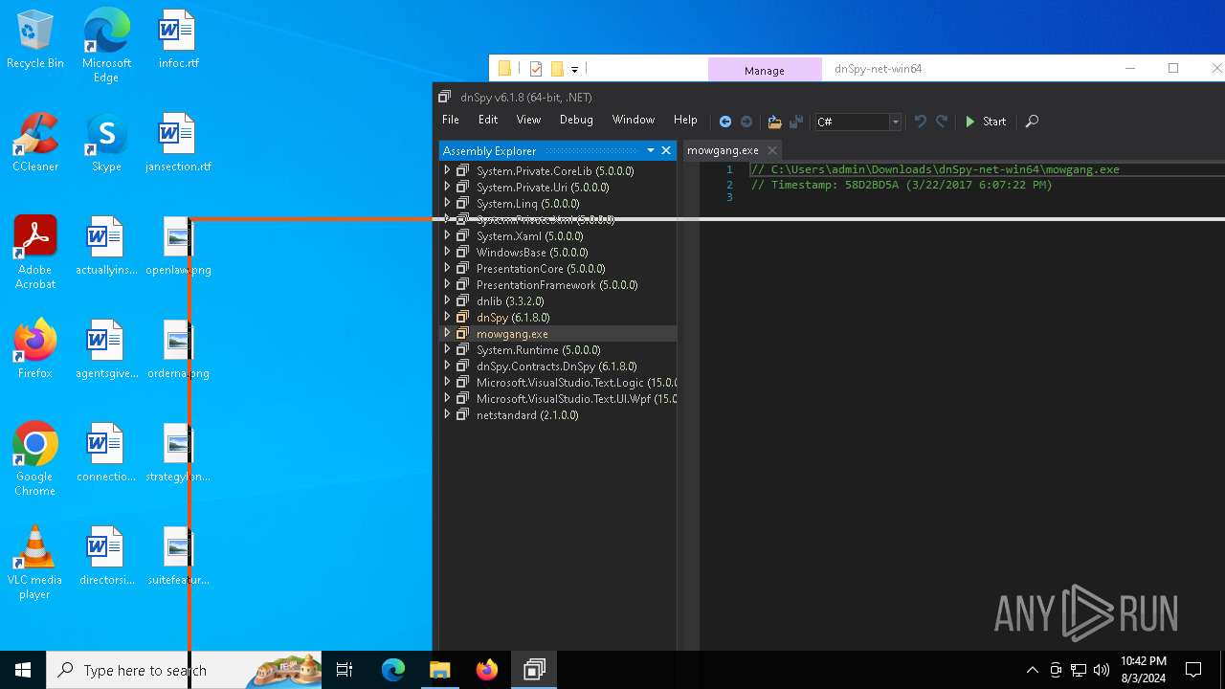
Task: Open Recycle Bin desktop icon
Action: (x=35, y=40)
